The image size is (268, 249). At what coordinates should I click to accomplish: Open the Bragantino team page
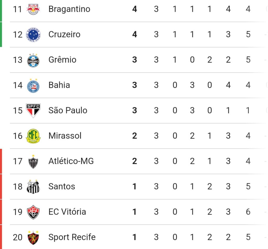69,9
